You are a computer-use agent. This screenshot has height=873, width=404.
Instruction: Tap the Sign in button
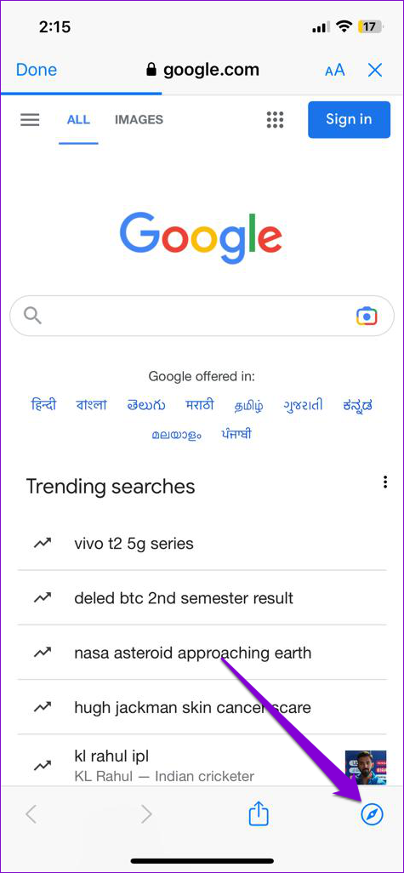[x=349, y=119]
